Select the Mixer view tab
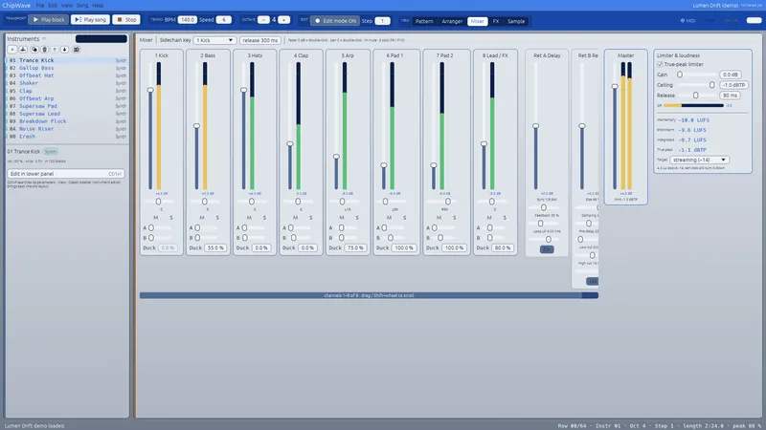 click(477, 21)
